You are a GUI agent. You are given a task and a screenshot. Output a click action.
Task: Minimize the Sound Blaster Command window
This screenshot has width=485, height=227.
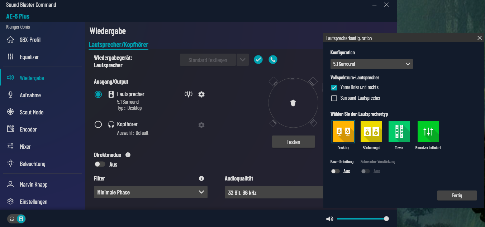[x=375, y=5]
